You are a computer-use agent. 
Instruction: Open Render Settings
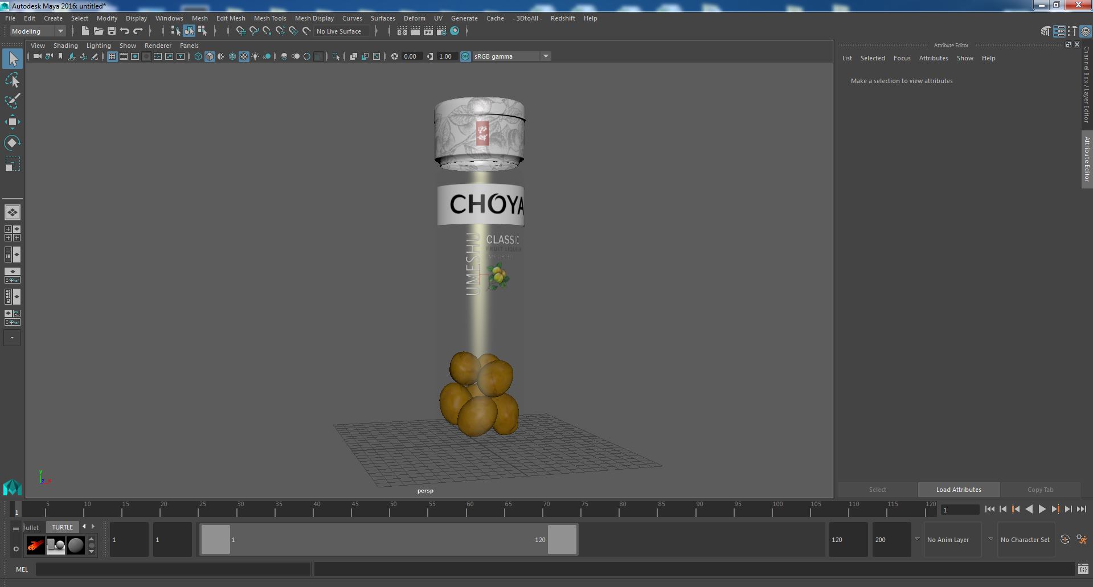click(441, 31)
